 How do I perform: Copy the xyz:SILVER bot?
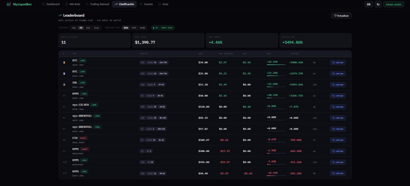pyautogui.click(x=338, y=107)
